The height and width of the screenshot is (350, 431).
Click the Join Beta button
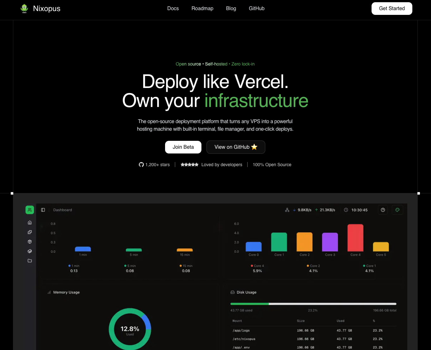pos(183,147)
